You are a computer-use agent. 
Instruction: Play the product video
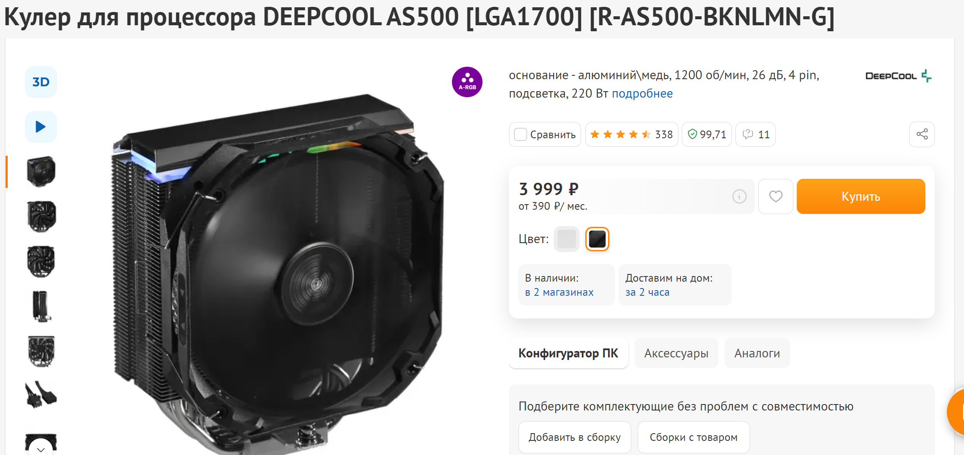click(41, 127)
